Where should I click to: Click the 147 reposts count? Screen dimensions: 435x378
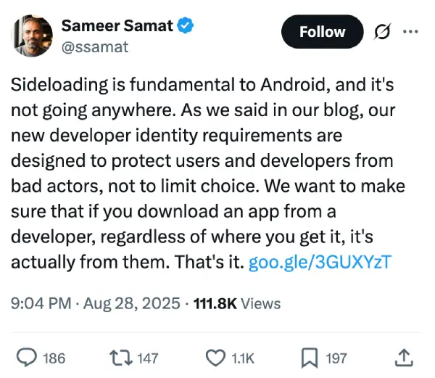(148, 358)
